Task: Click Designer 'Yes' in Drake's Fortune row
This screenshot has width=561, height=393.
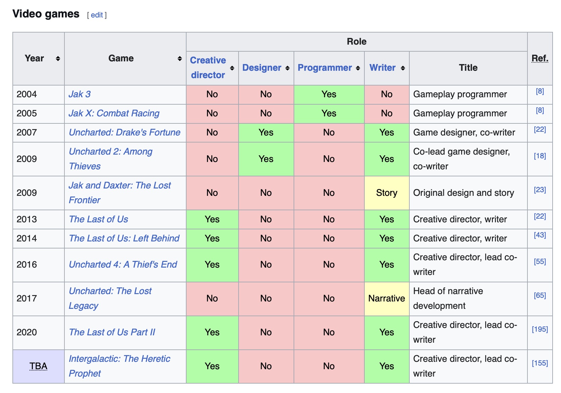Action: coord(266,132)
